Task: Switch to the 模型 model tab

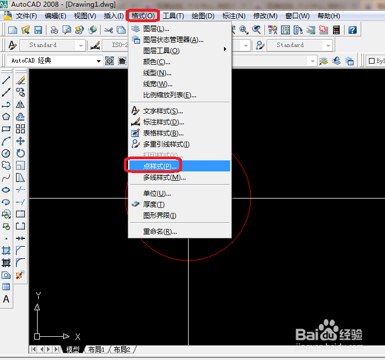Action: click(72, 349)
